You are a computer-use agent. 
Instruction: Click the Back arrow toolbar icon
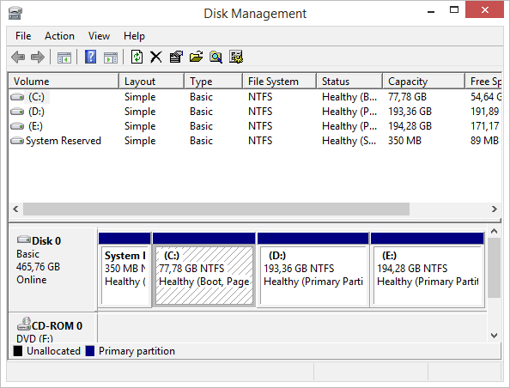(x=18, y=58)
